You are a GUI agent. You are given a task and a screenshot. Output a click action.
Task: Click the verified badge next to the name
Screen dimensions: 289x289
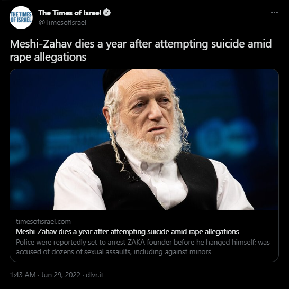(x=107, y=13)
